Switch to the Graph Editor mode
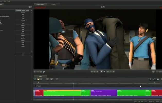Screen dimensions: 162x103 [41, 79]
